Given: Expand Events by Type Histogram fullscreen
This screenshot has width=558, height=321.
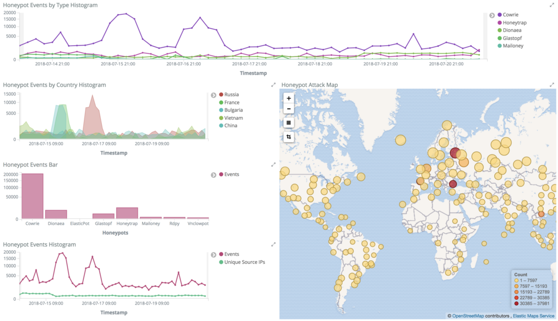Looking at the screenshot, I should tap(551, 5).
